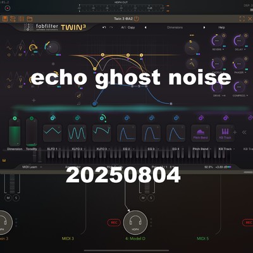Image resolution: width=253 pixels, height=253 pixels.
Task: Open the folder presets icon in title bar
Action: click(30, 19)
